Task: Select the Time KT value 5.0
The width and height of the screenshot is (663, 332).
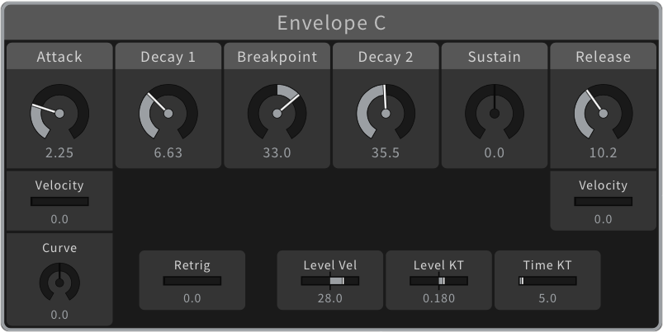Action: [547, 298]
